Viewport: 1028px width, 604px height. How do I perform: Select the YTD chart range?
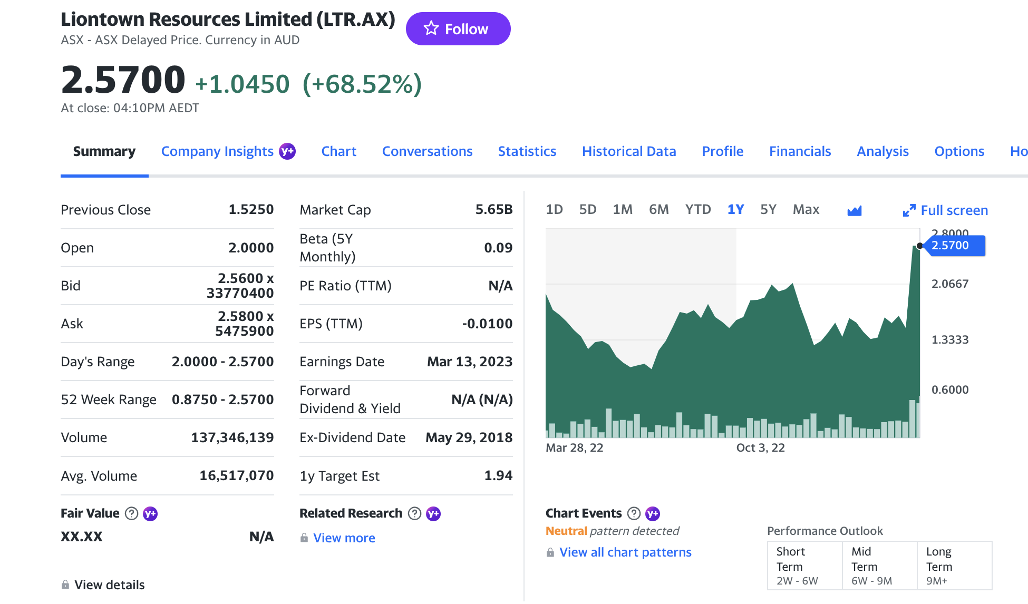coord(698,210)
